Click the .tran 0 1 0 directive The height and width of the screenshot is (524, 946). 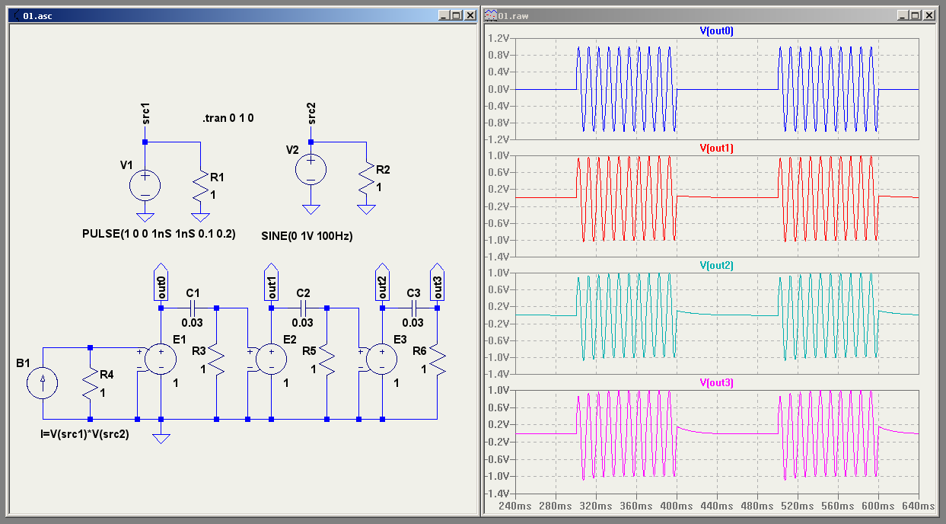click(x=228, y=118)
